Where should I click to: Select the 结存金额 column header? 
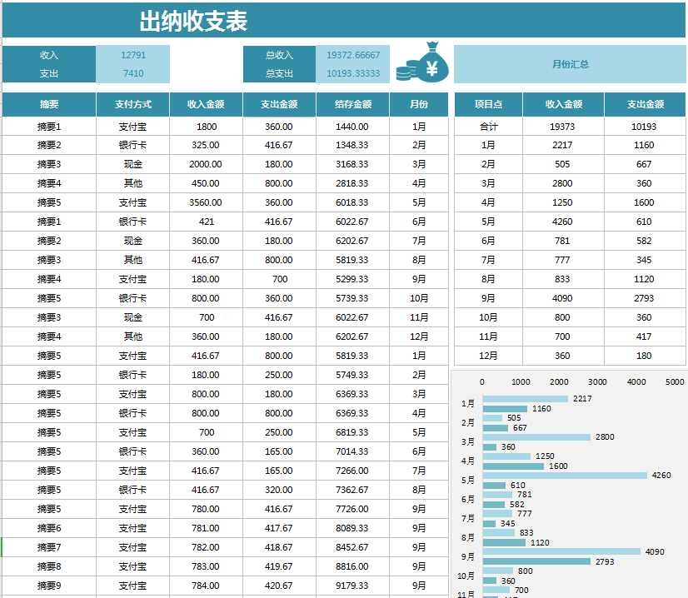click(x=353, y=104)
